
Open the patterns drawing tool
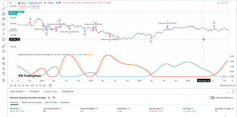(4, 19)
